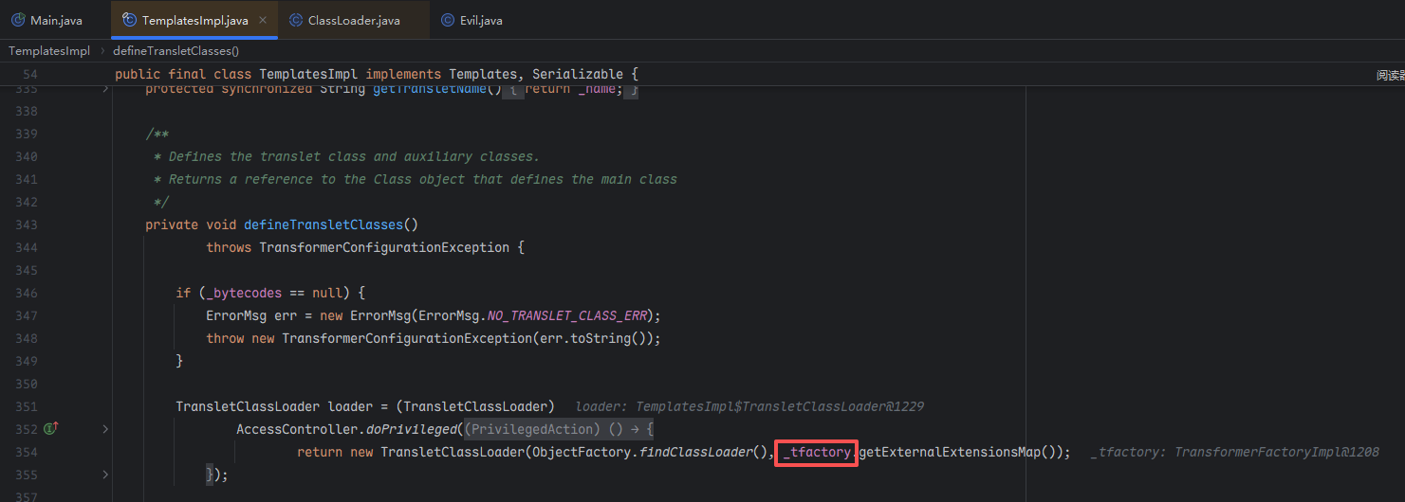Click the highlighted _tfactory variable
Screen dimensions: 1405x502
[x=817, y=452]
